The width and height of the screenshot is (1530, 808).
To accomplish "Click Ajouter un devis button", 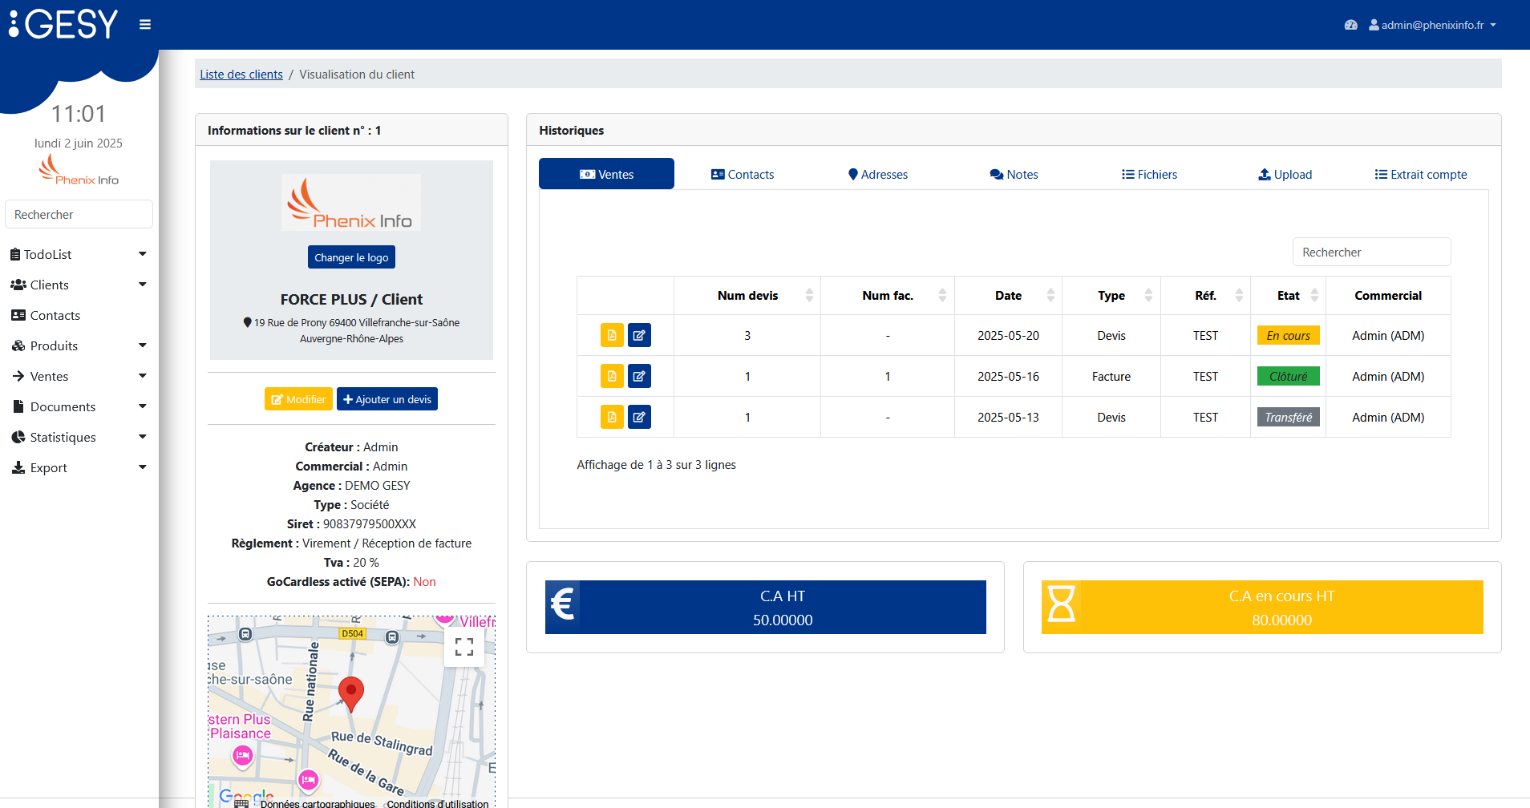I will pyautogui.click(x=387, y=399).
